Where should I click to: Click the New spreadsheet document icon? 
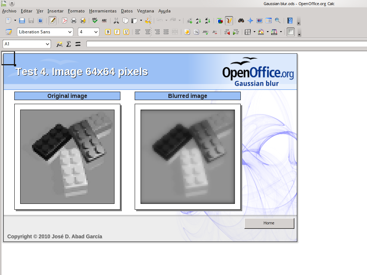click(8, 21)
